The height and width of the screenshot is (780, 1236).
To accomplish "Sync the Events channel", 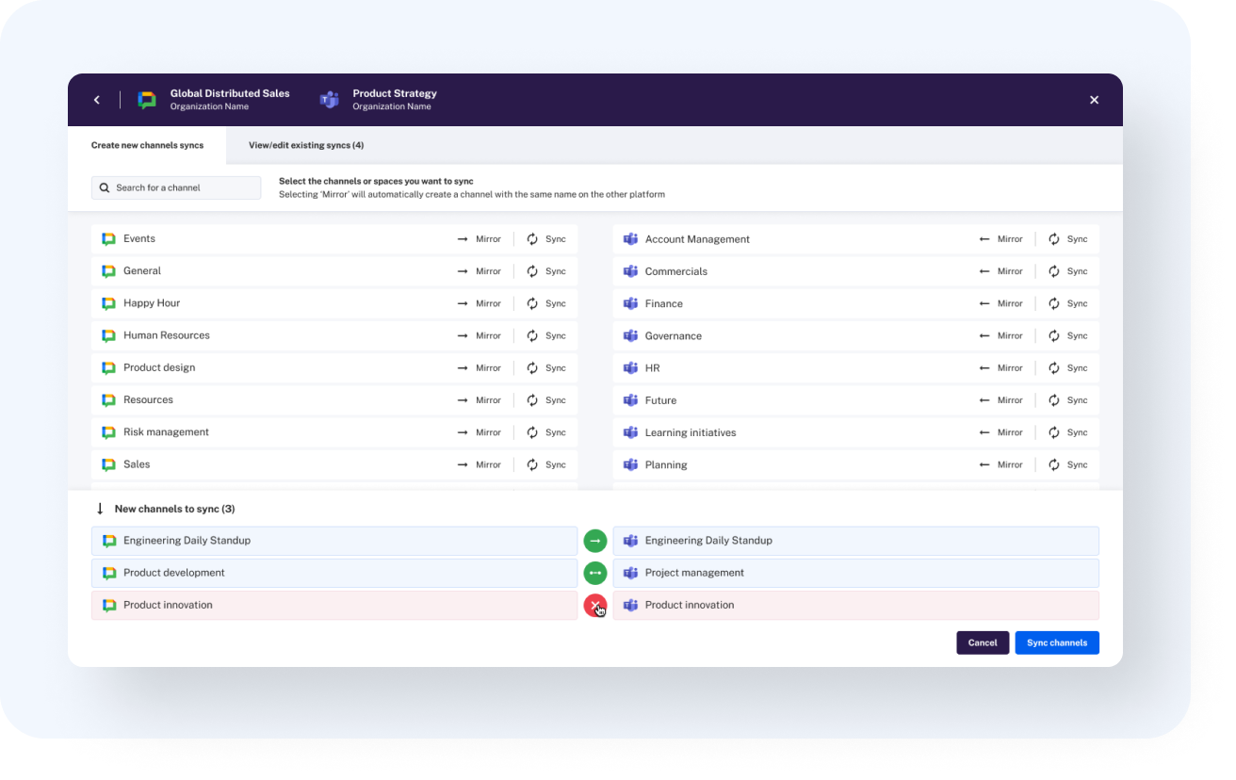I will point(546,239).
